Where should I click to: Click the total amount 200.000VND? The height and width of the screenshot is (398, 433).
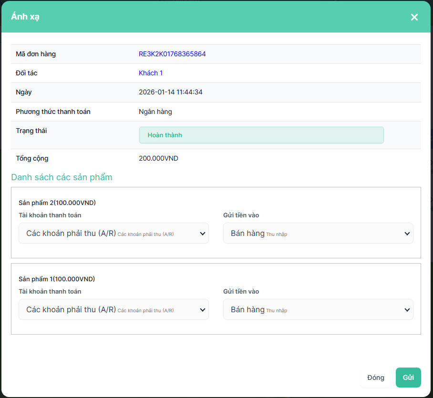[x=158, y=158]
